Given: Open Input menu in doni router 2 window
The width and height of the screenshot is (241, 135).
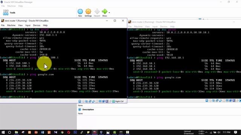Looking at the screenshot, I should (x=155, y=27).
